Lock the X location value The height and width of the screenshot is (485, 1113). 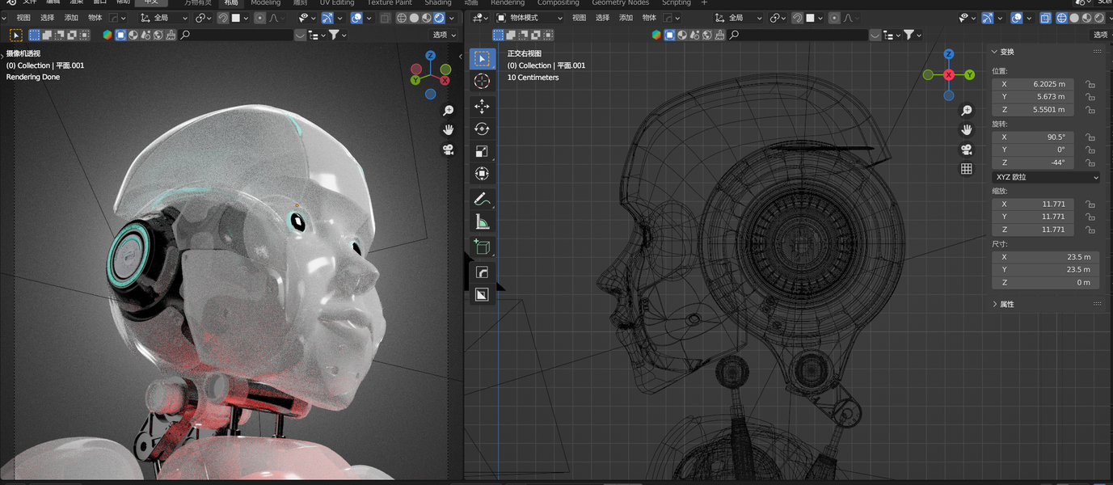(x=1090, y=84)
